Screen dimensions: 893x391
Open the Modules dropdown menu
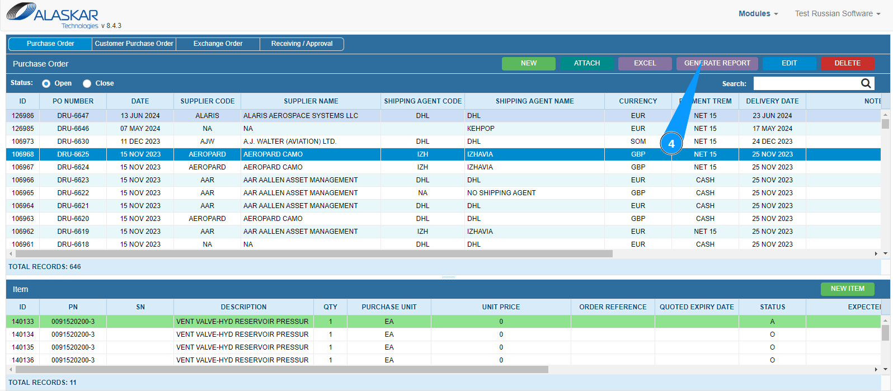[758, 13]
